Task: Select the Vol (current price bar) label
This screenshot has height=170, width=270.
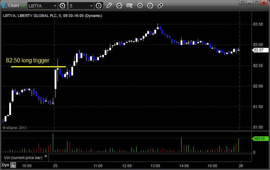Action: pos(23,158)
